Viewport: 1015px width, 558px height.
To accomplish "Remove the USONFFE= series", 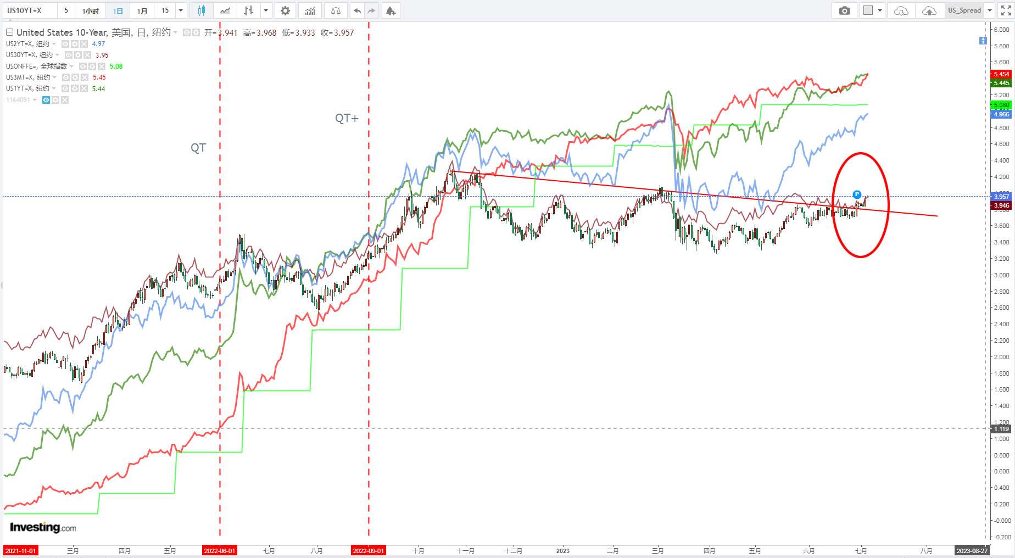I will 102,66.
